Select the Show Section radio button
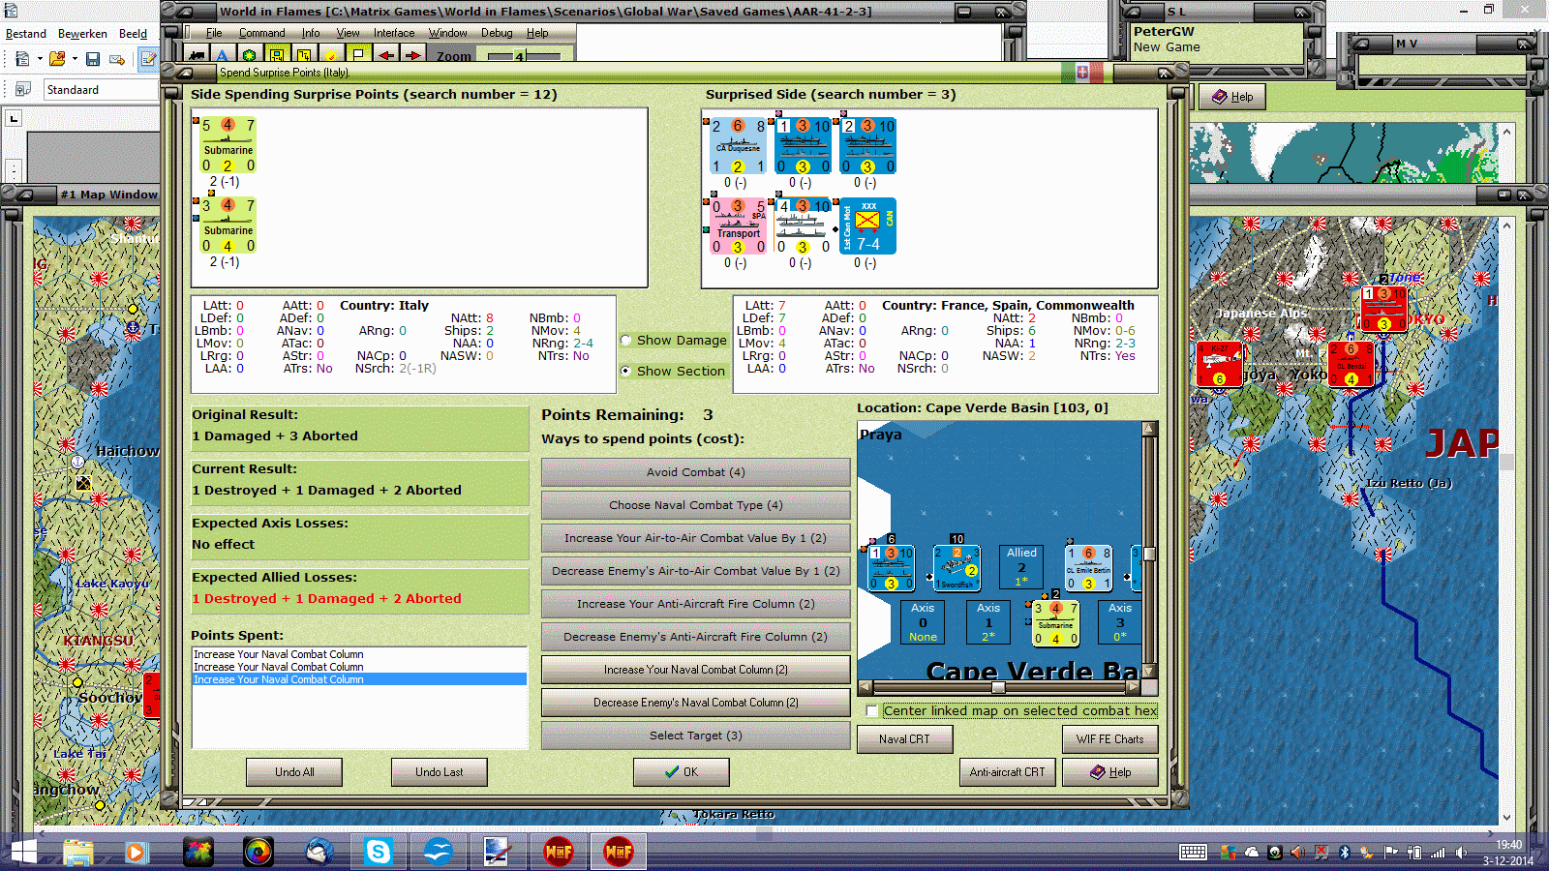This screenshot has height=871, width=1549. point(625,371)
